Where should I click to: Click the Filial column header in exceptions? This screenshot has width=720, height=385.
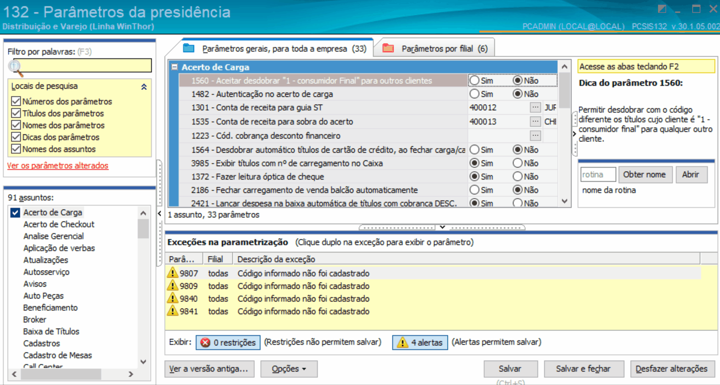(x=218, y=259)
